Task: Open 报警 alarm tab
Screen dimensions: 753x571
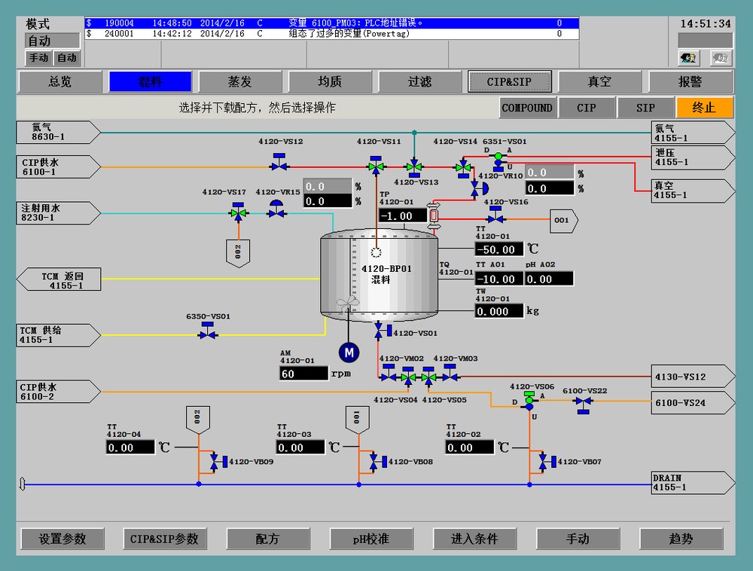Action: pyautogui.click(x=690, y=81)
